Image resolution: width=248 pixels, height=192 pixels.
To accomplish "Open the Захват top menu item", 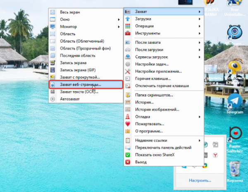I will point(164,12).
